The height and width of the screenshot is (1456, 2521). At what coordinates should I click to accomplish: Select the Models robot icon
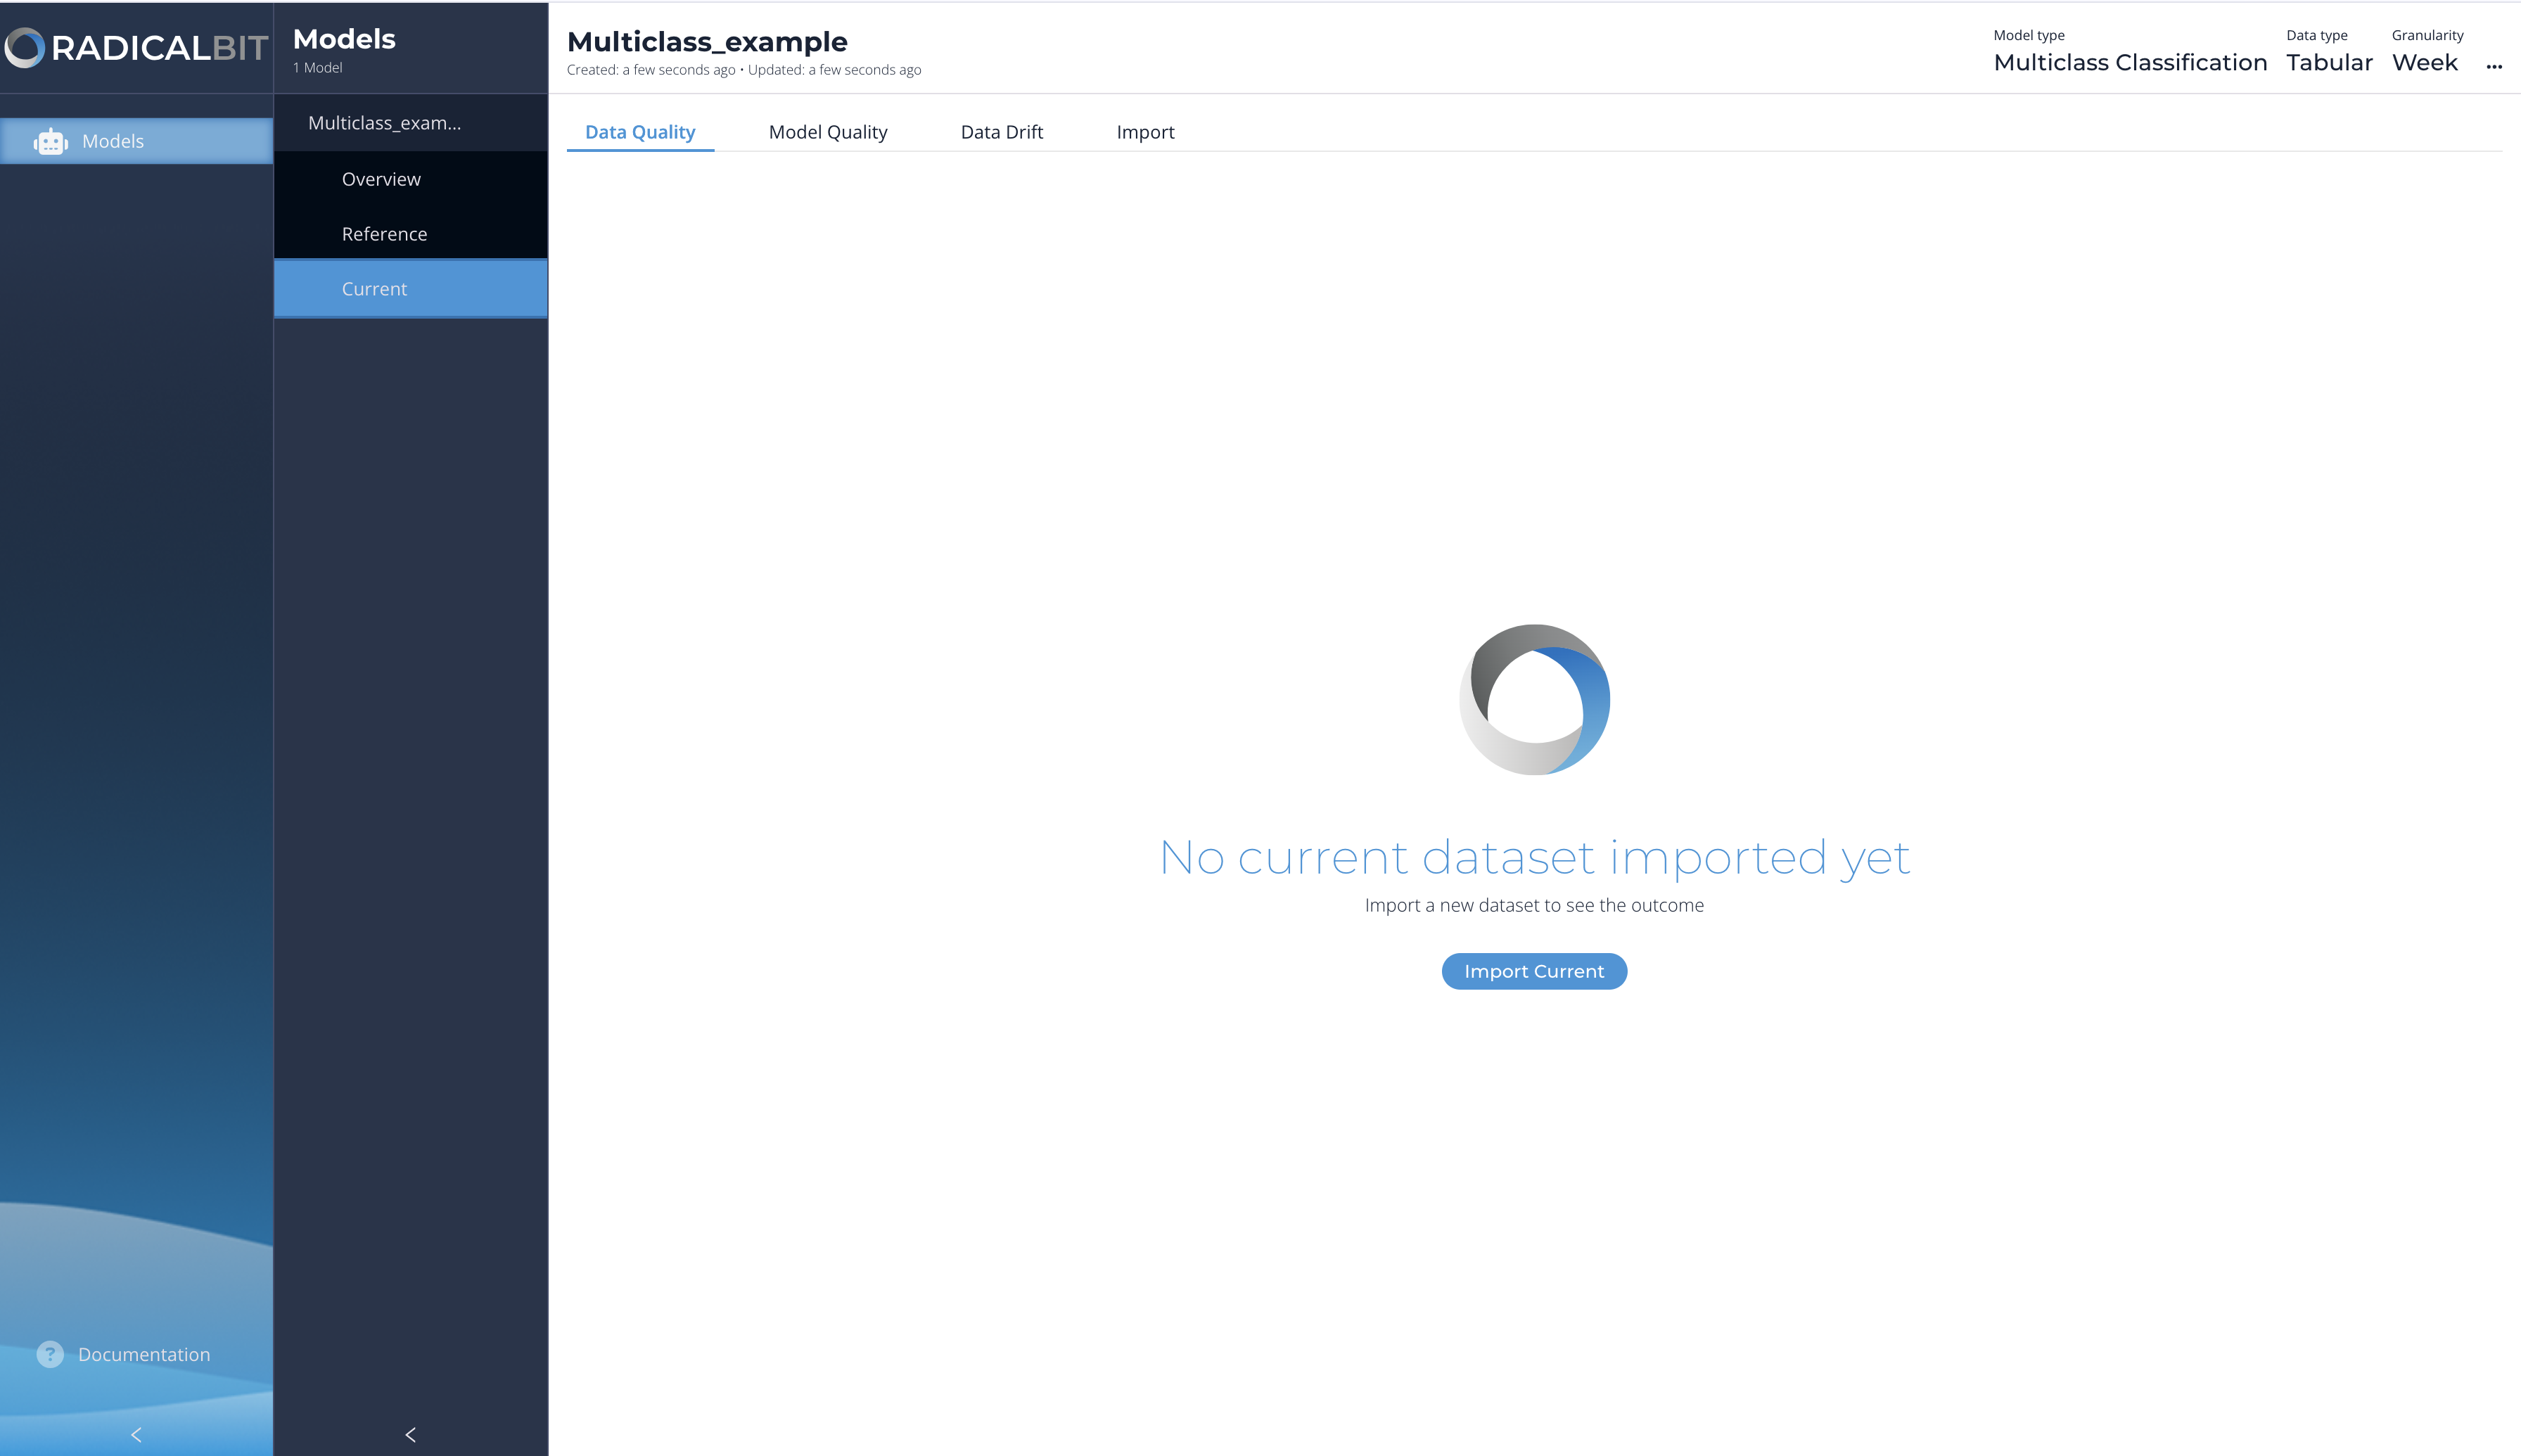(x=50, y=142)
